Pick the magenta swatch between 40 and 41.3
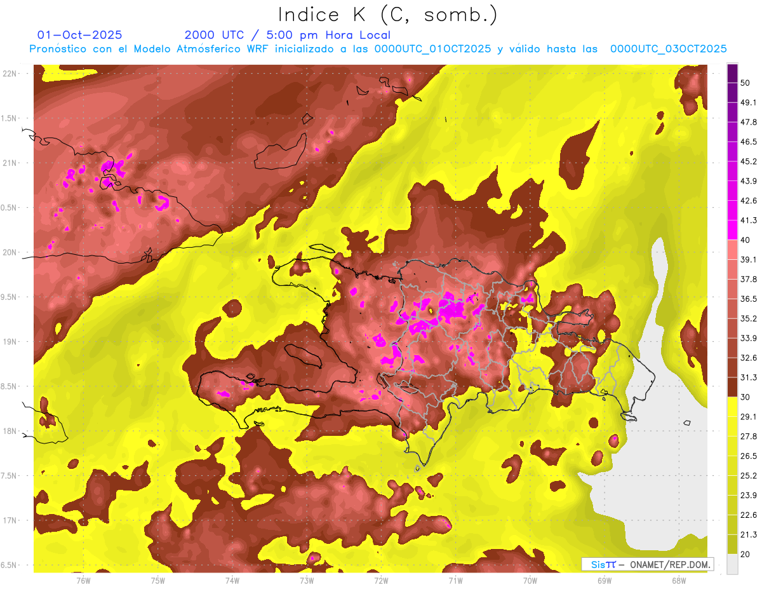762x589 pixels. 732,230
